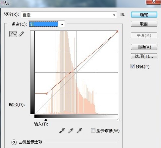Click the horizontal input gradient bar
The height and width of the screenshot is (148, 161).
point(76,117)
